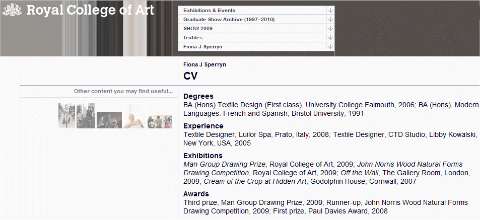
Task: Open the dark blue installation thumbnail
Action: 109,120
